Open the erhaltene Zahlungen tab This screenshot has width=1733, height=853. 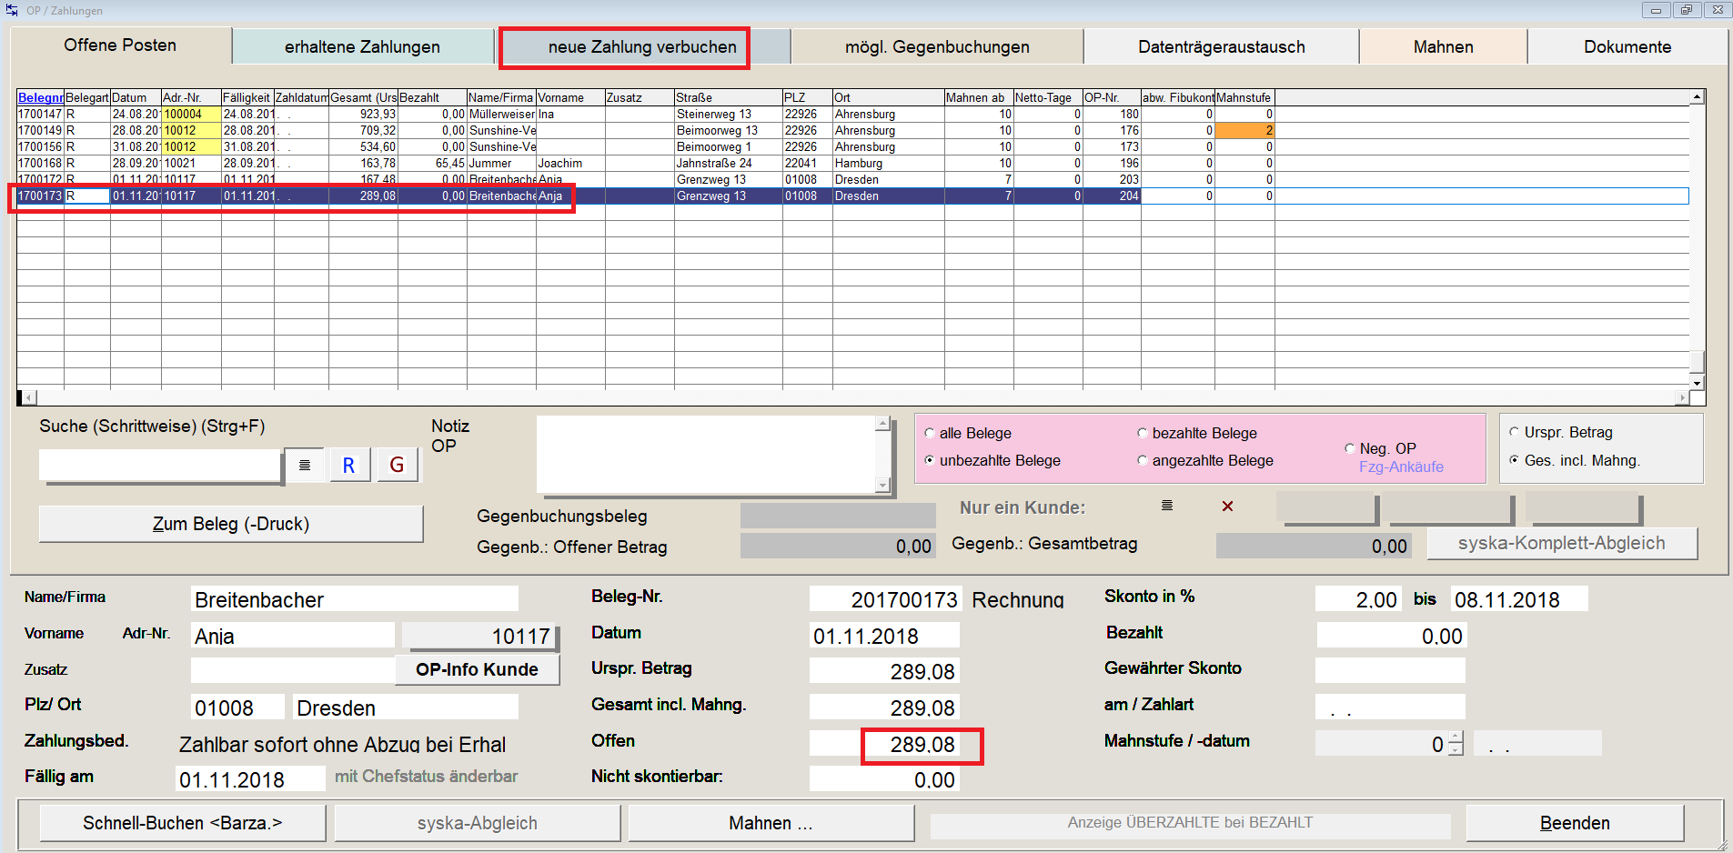362,46
